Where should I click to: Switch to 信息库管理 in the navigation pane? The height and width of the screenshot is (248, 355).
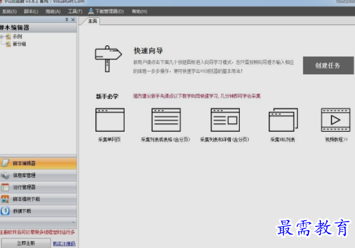(38, 175)
